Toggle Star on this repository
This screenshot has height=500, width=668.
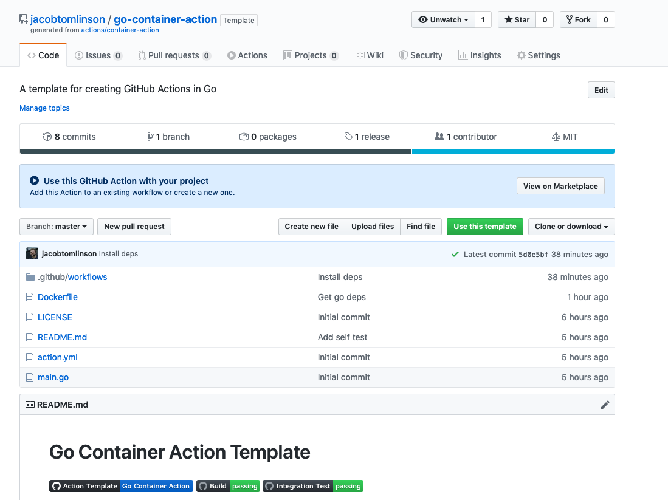point(517,20)
